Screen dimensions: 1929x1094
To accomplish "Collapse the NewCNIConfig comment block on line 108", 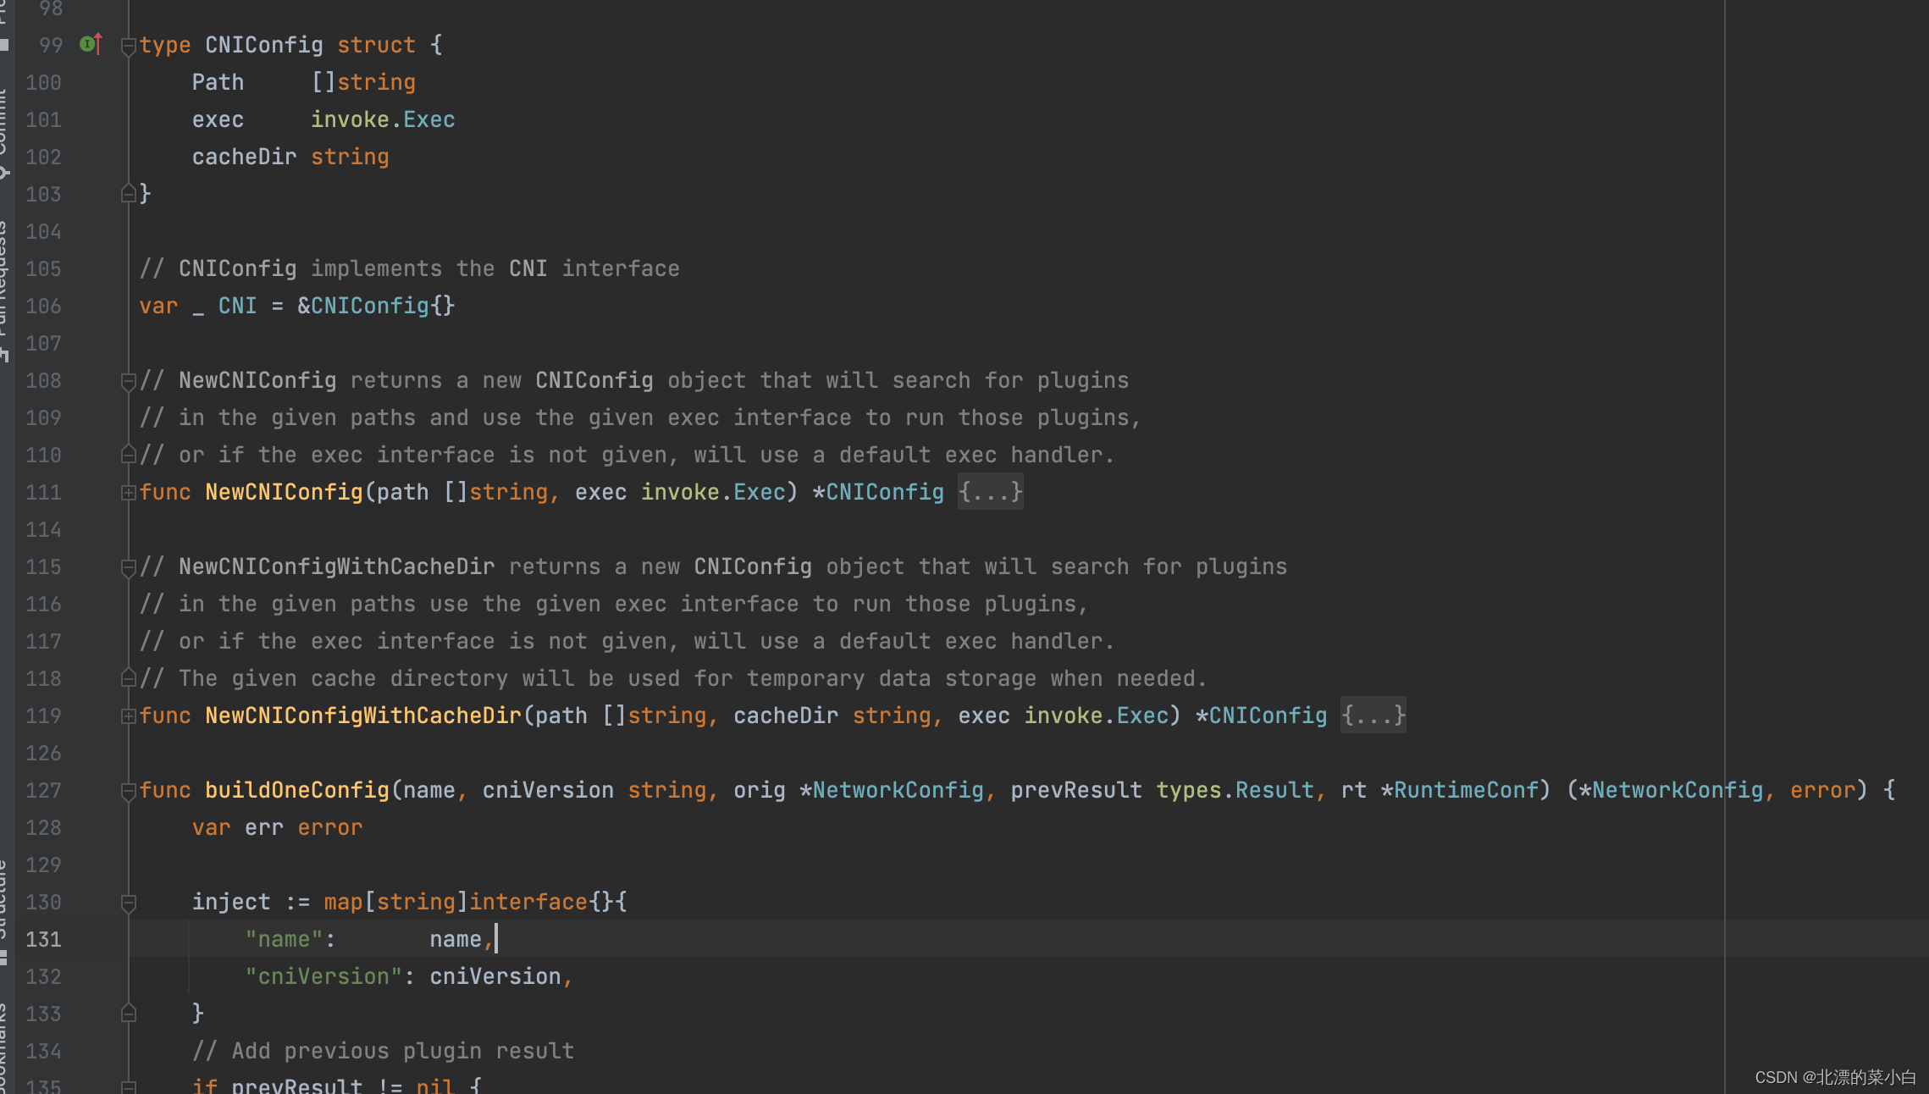I will pyautogui.click(x=129, y=381).
